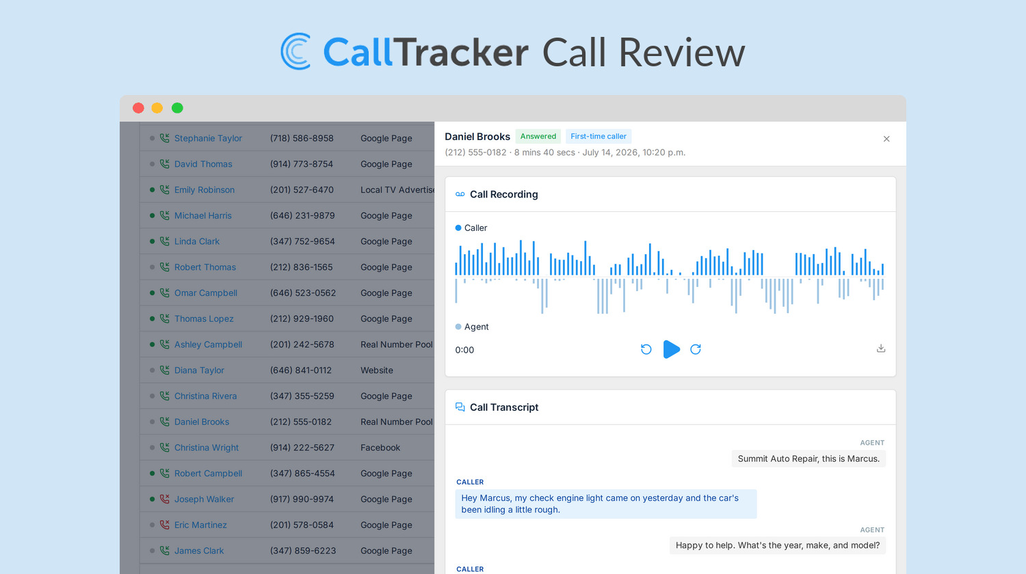
Task: Click the Real Number Pool source for Ashley Campbell
Action: pos(397,344)
